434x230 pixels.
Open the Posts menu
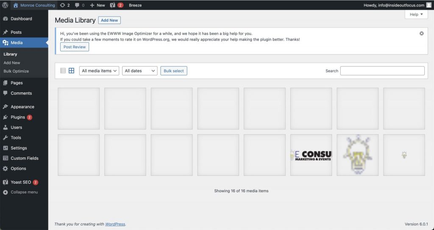pos(24,32)
